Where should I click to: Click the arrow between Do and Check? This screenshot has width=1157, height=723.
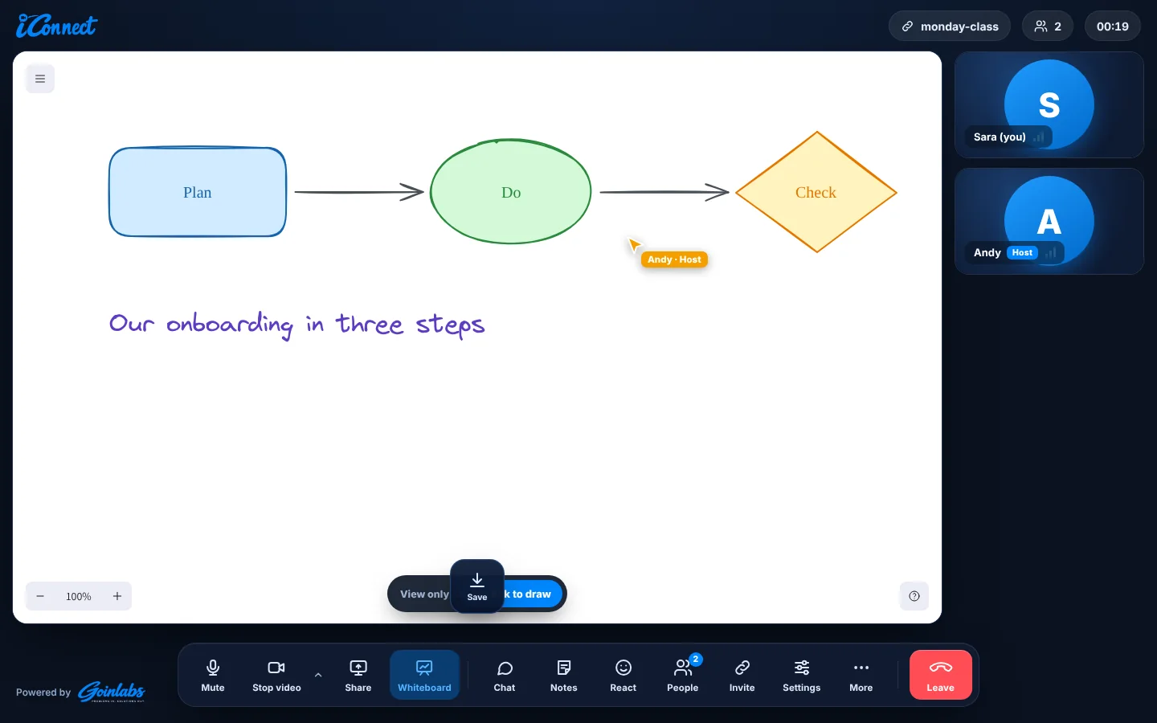tap(664, 192)
